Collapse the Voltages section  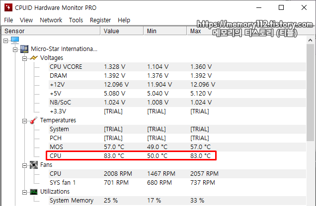pyautogui.click(x=24, y=58)
